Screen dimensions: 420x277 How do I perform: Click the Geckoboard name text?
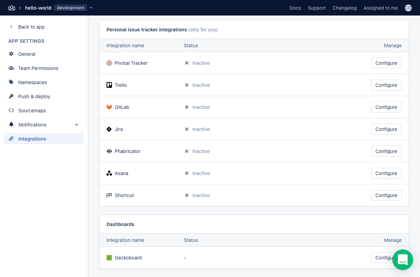[x=128, y=258]
